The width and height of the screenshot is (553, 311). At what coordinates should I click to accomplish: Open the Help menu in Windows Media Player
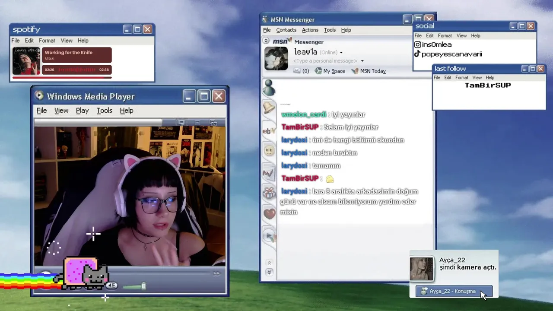127,111
